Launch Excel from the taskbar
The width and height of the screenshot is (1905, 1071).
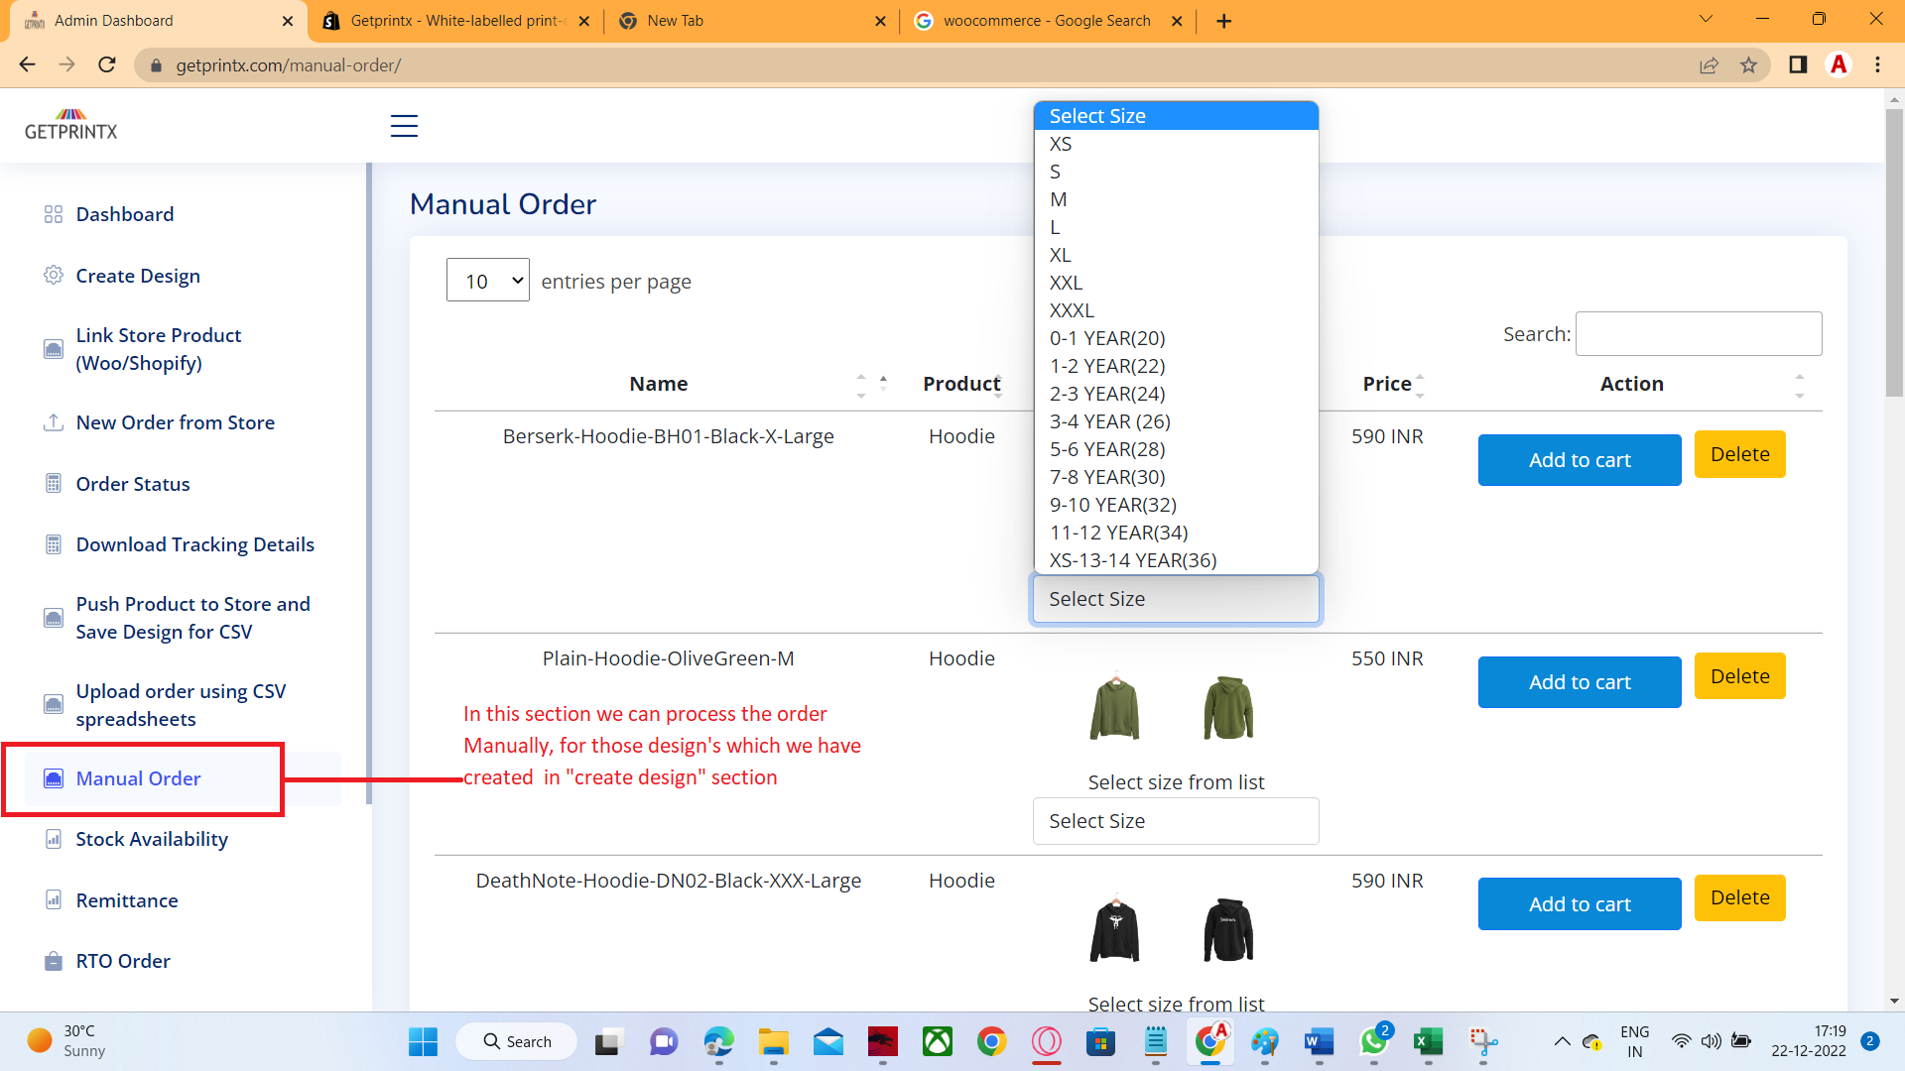coord(1429,1042)
